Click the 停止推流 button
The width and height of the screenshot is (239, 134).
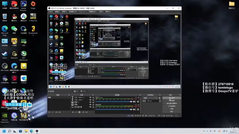[x=171, y=98]
